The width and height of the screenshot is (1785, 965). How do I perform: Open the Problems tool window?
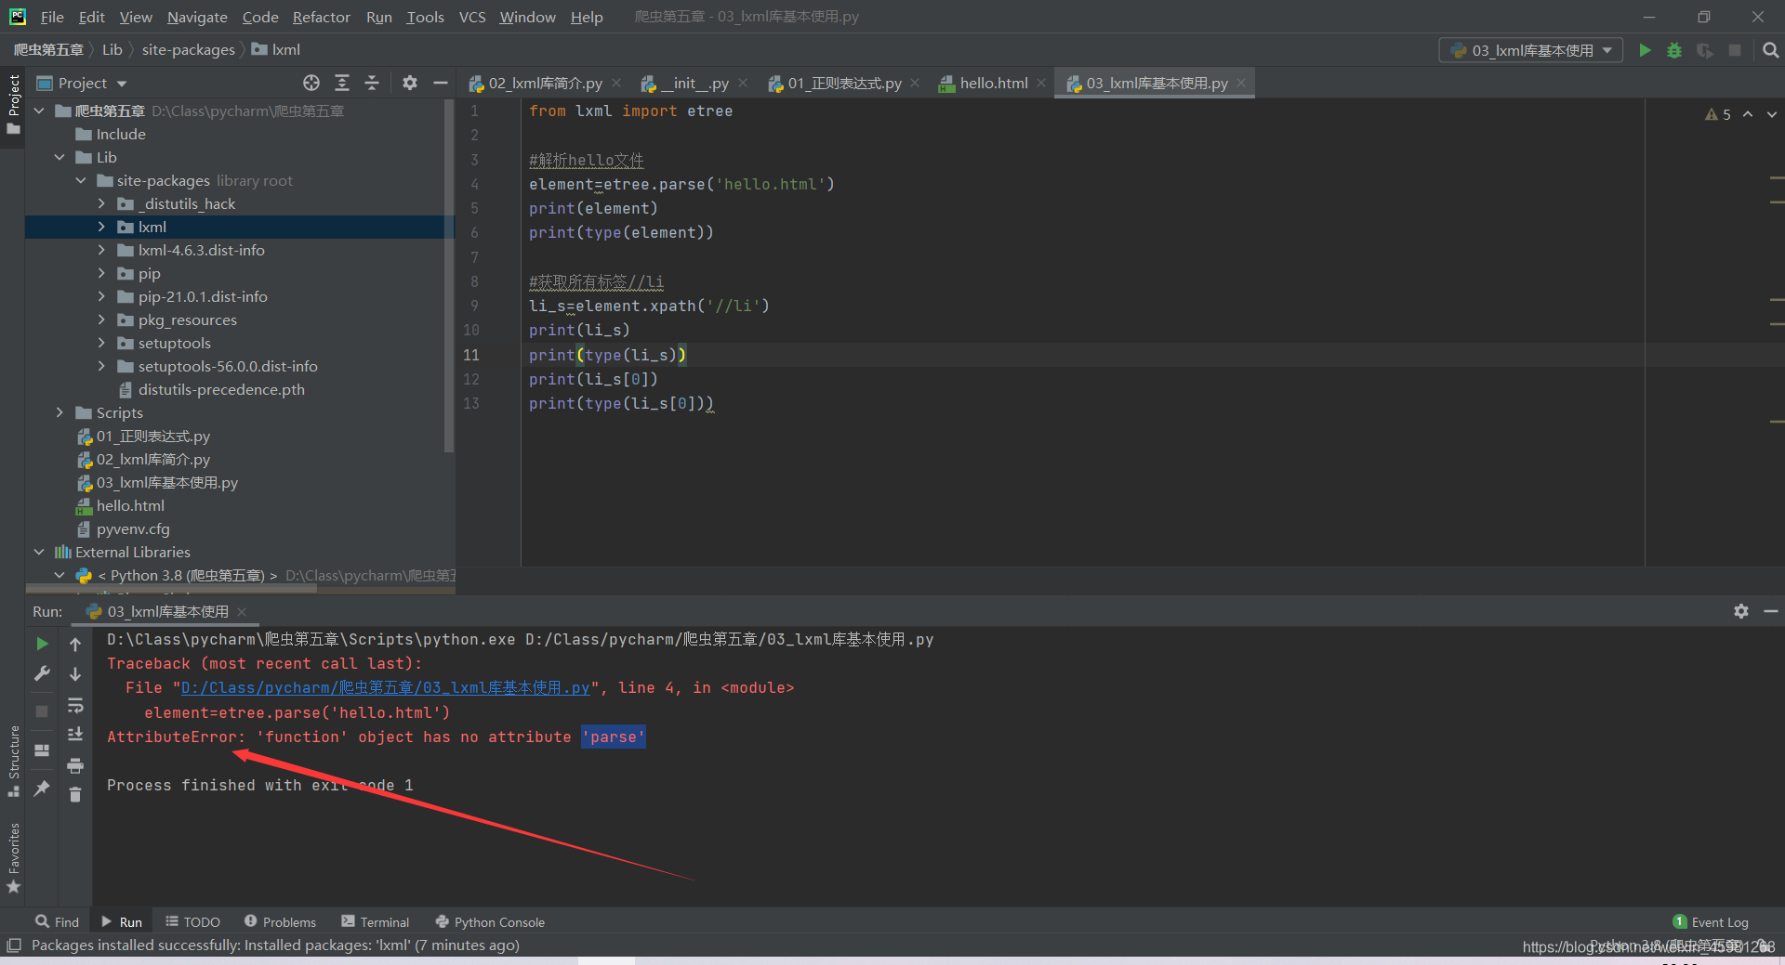(x=280, y=921)
